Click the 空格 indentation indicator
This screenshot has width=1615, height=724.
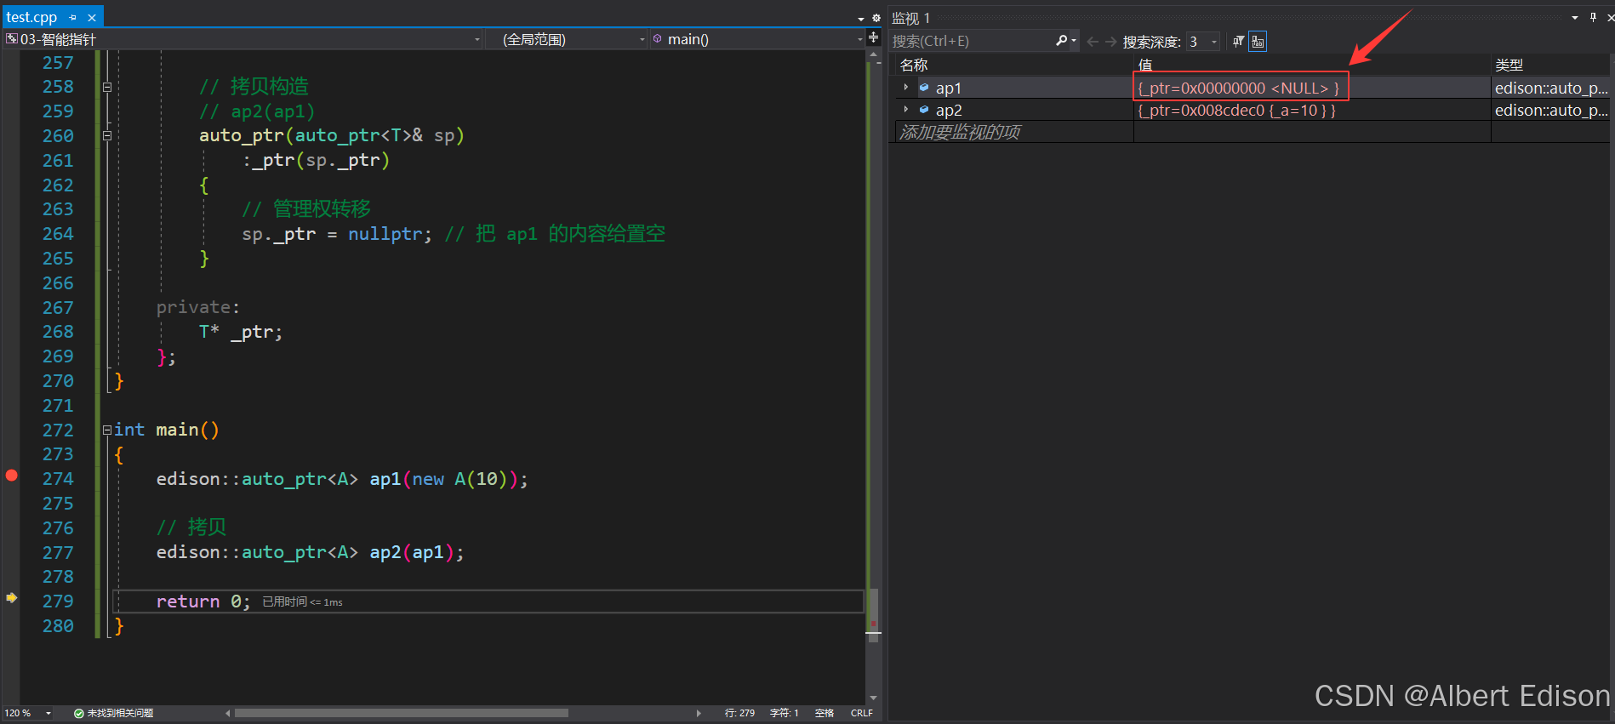pos(825,713)
